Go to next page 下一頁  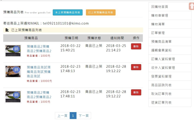(x=84, y=116)
